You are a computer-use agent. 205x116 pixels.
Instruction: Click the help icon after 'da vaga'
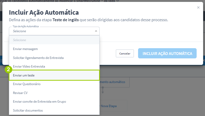pyautogui.click(x=118, y=1)
